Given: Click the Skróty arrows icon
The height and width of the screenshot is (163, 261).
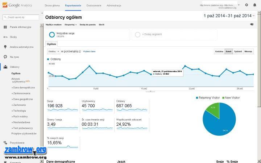Looking at the screenshot, I should point(5,37).
